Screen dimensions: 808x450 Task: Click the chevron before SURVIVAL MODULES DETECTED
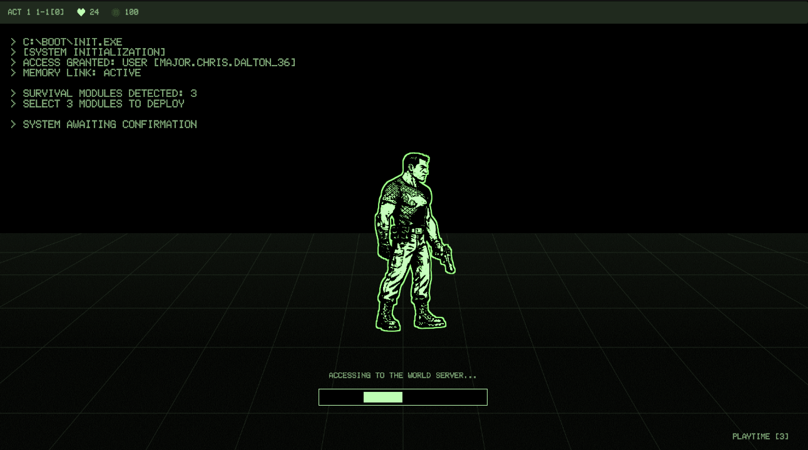(x=13, y=93)
